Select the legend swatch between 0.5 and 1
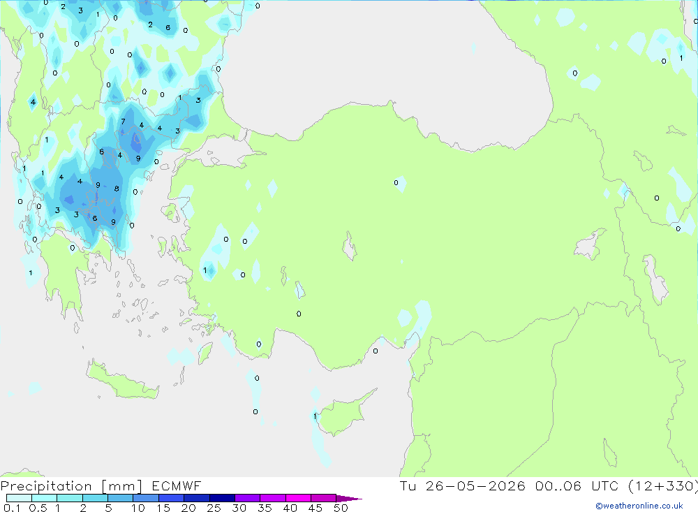The height and width of the screenshot is (512, 698). click(45, 498)
